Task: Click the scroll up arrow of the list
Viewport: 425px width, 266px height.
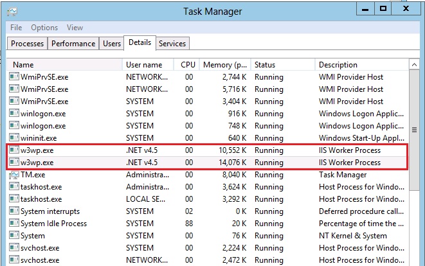Action: click(x=415, y=63)
